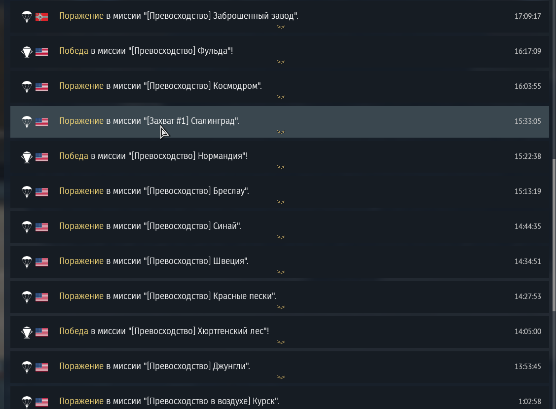Expand details of the Красные пески defeat

[x=281, y=307]
